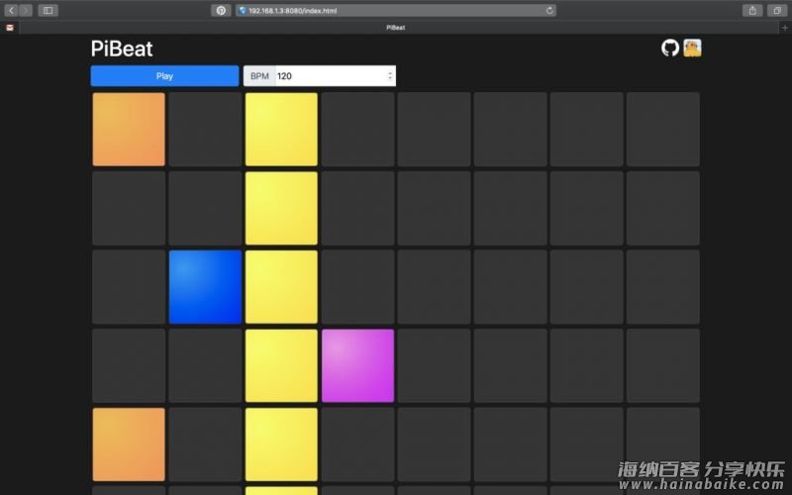Click the BPM label
This screenshot has height=495, width=792.
(259, 76)
